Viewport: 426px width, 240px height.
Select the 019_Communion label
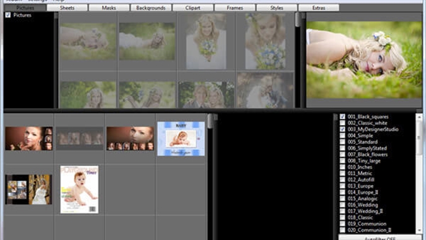pos(367,224)
